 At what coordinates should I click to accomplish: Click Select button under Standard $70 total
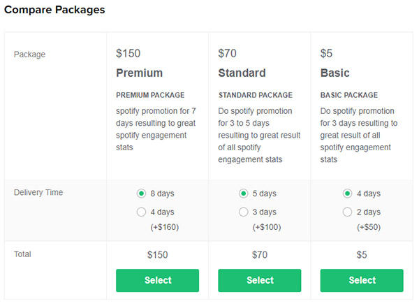260,280
